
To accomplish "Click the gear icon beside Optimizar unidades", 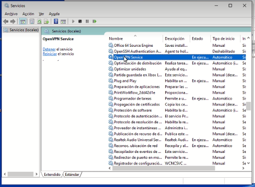I will 111,69.
